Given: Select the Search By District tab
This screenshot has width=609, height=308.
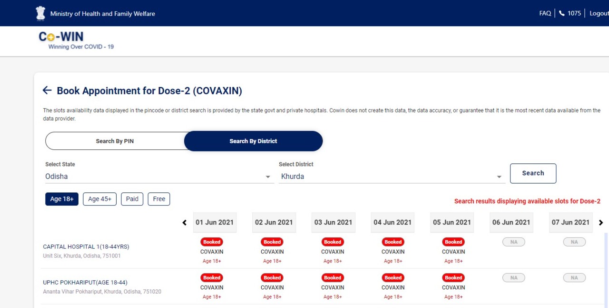Looking at the screenshot, I should coord(253,141).
